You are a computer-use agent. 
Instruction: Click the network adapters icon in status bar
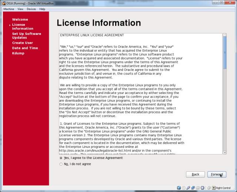193,188
